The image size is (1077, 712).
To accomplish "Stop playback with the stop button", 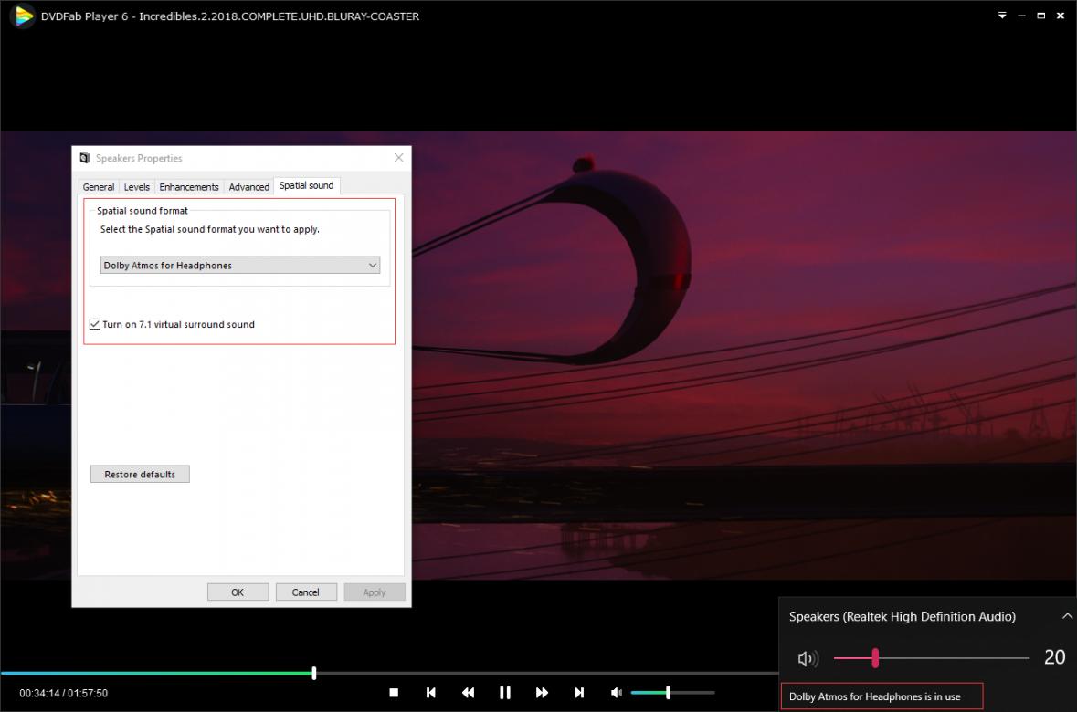I will [394, 693].
